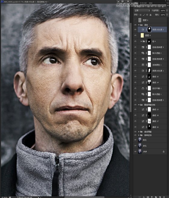Open the blend mode 正常 dropdown

(142, 11)
